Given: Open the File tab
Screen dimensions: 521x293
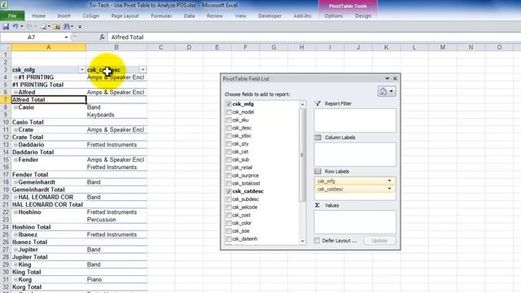Looking at the screenshot, I should (x=12, y=16).
